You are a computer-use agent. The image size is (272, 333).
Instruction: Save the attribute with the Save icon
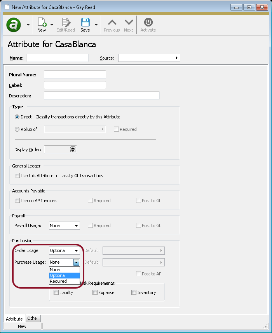click(x=85, y=23)
